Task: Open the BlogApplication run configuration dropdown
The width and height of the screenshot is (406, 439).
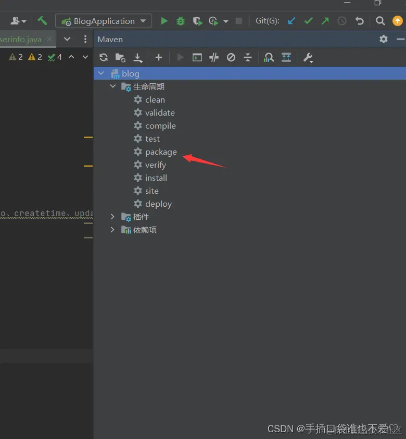Action: point(104,21)
